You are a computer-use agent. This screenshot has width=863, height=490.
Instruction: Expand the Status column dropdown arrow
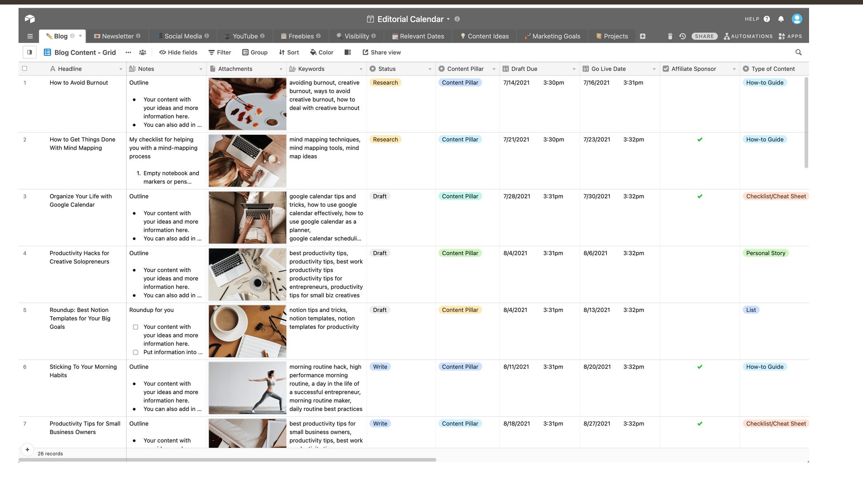(x=429, y=69)
